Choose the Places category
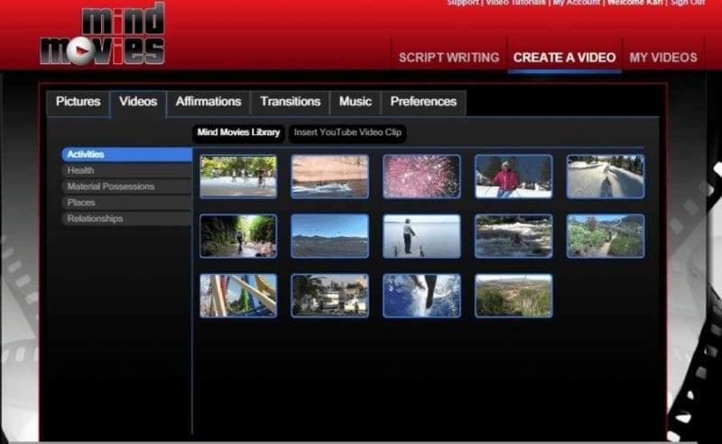This screenshot has height=444, width=722. point(127,203)
